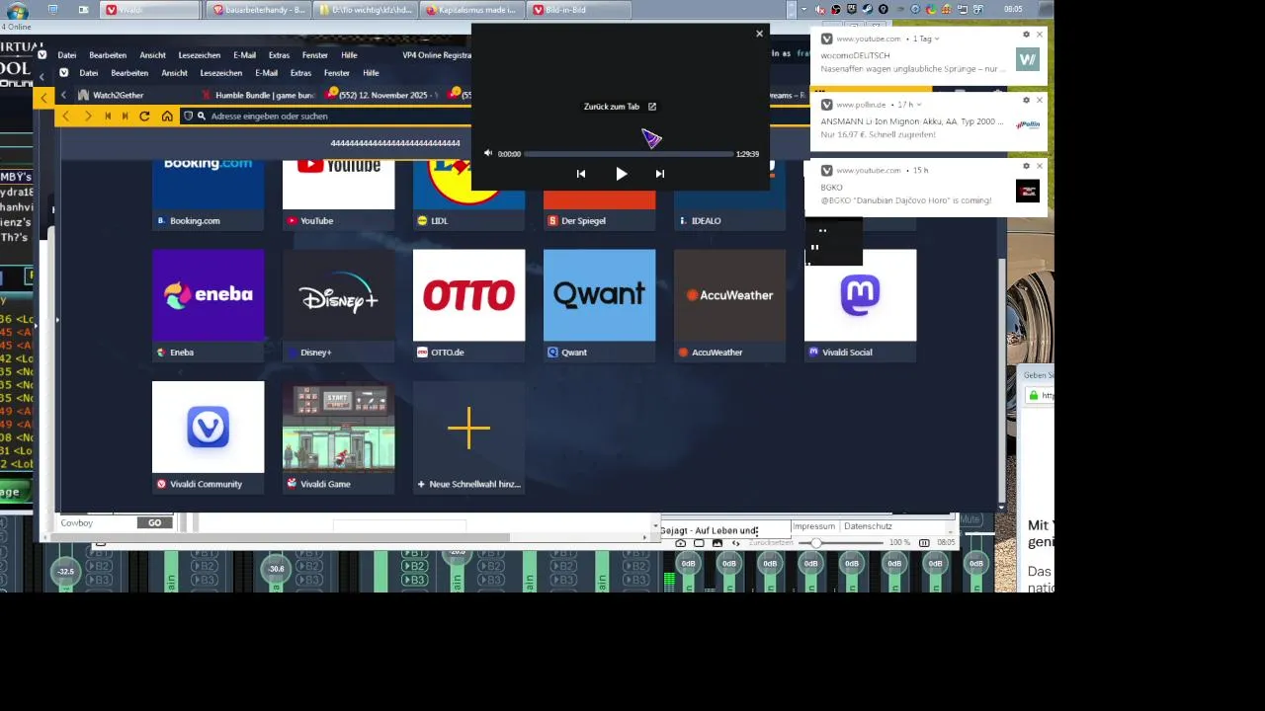Open the Booking.com speed dial tile
Viewport: 1265px width, 711px height.
208,195
